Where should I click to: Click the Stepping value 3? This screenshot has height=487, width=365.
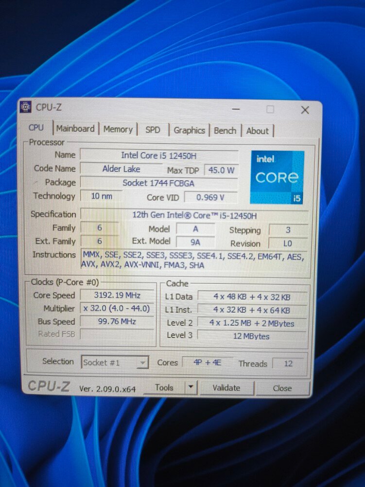pos(288,230)
